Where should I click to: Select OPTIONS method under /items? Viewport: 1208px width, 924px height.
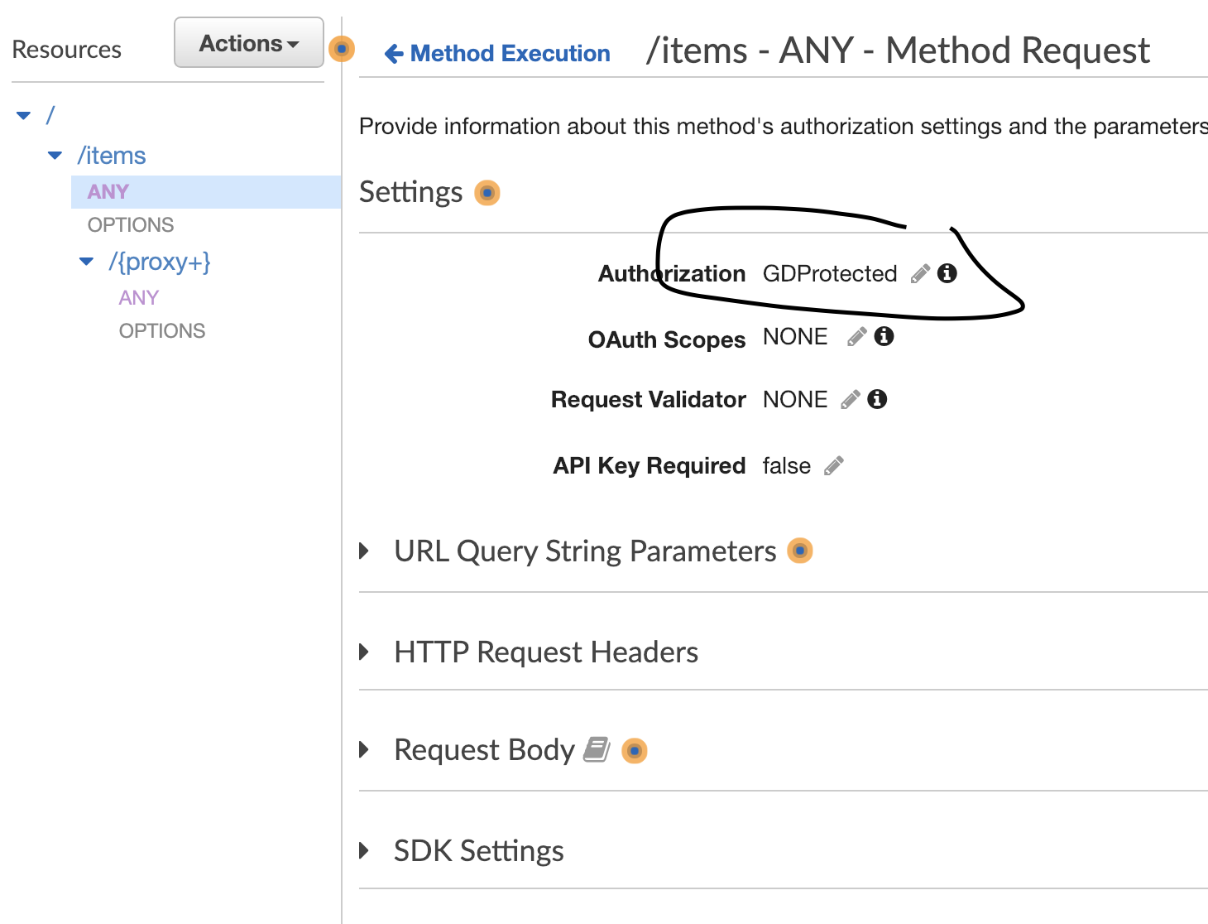pyautogui.click(x=131, y=224)
